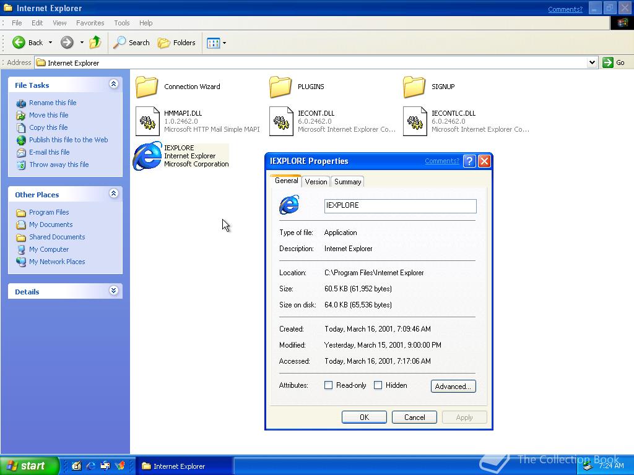Screen dimensions: 634x475
Task: Open the Favorites menu
Action: (90, 23)
